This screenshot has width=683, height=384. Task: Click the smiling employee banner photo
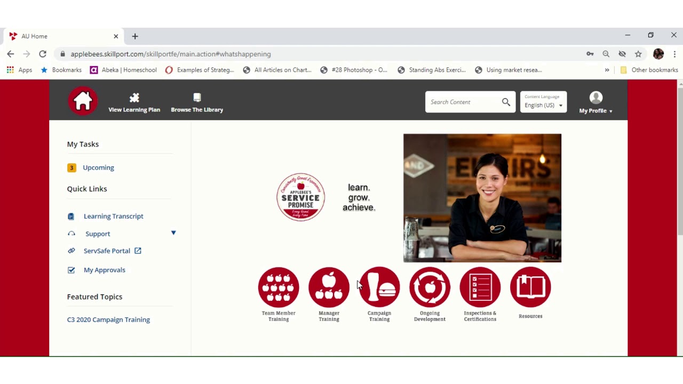[482, 198]
